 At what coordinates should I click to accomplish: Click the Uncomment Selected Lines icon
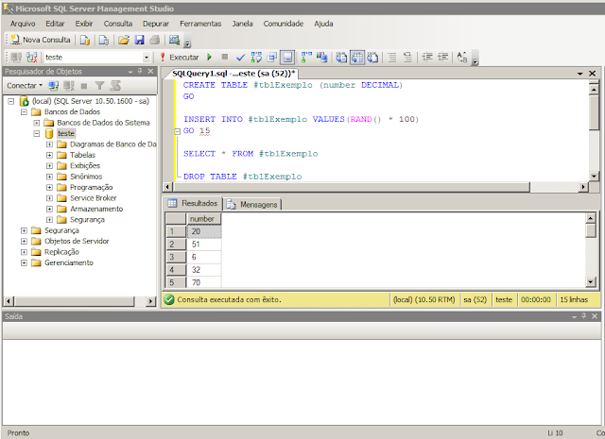tap(407, 58)
